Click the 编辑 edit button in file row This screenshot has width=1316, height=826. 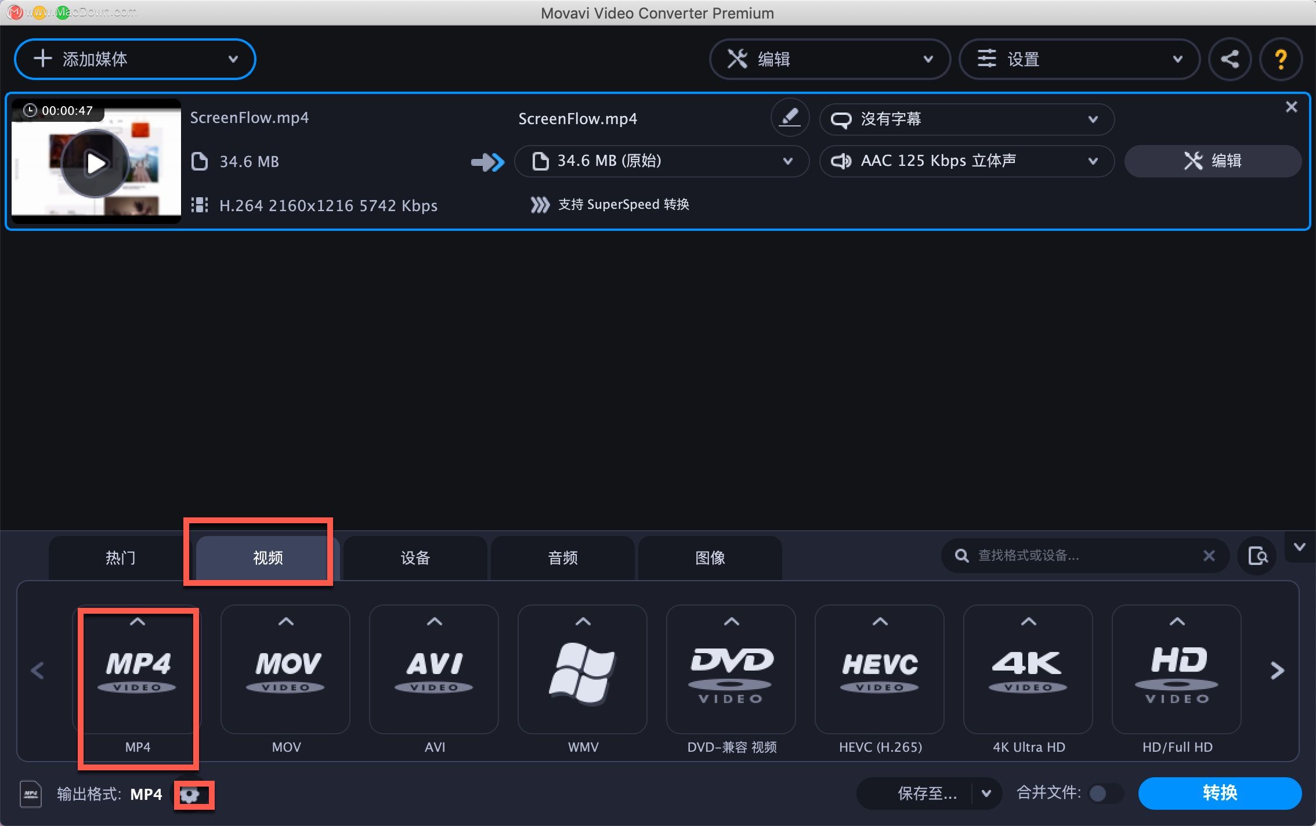[1213, 161]
